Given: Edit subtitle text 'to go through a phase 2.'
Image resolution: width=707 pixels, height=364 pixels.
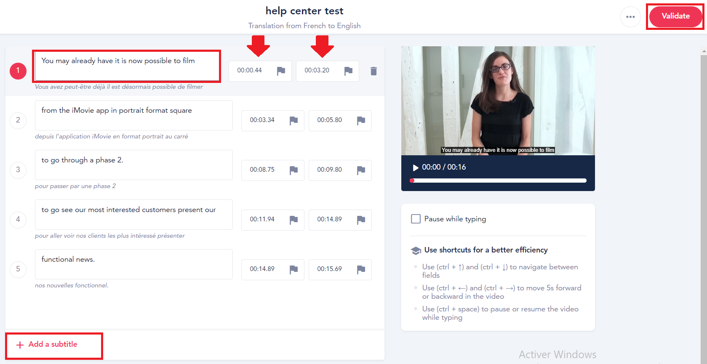Looking at the screenshot, I should point(133,165).
